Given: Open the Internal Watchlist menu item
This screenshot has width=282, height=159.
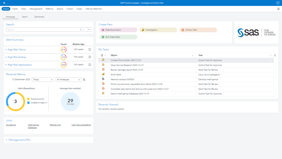Looking at the screenshot, I should click(93, 8).
